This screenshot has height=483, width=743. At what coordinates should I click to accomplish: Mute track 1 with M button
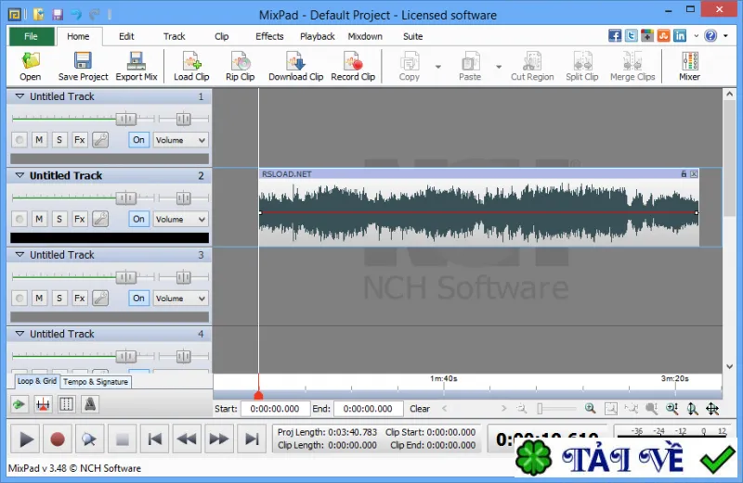39,140
